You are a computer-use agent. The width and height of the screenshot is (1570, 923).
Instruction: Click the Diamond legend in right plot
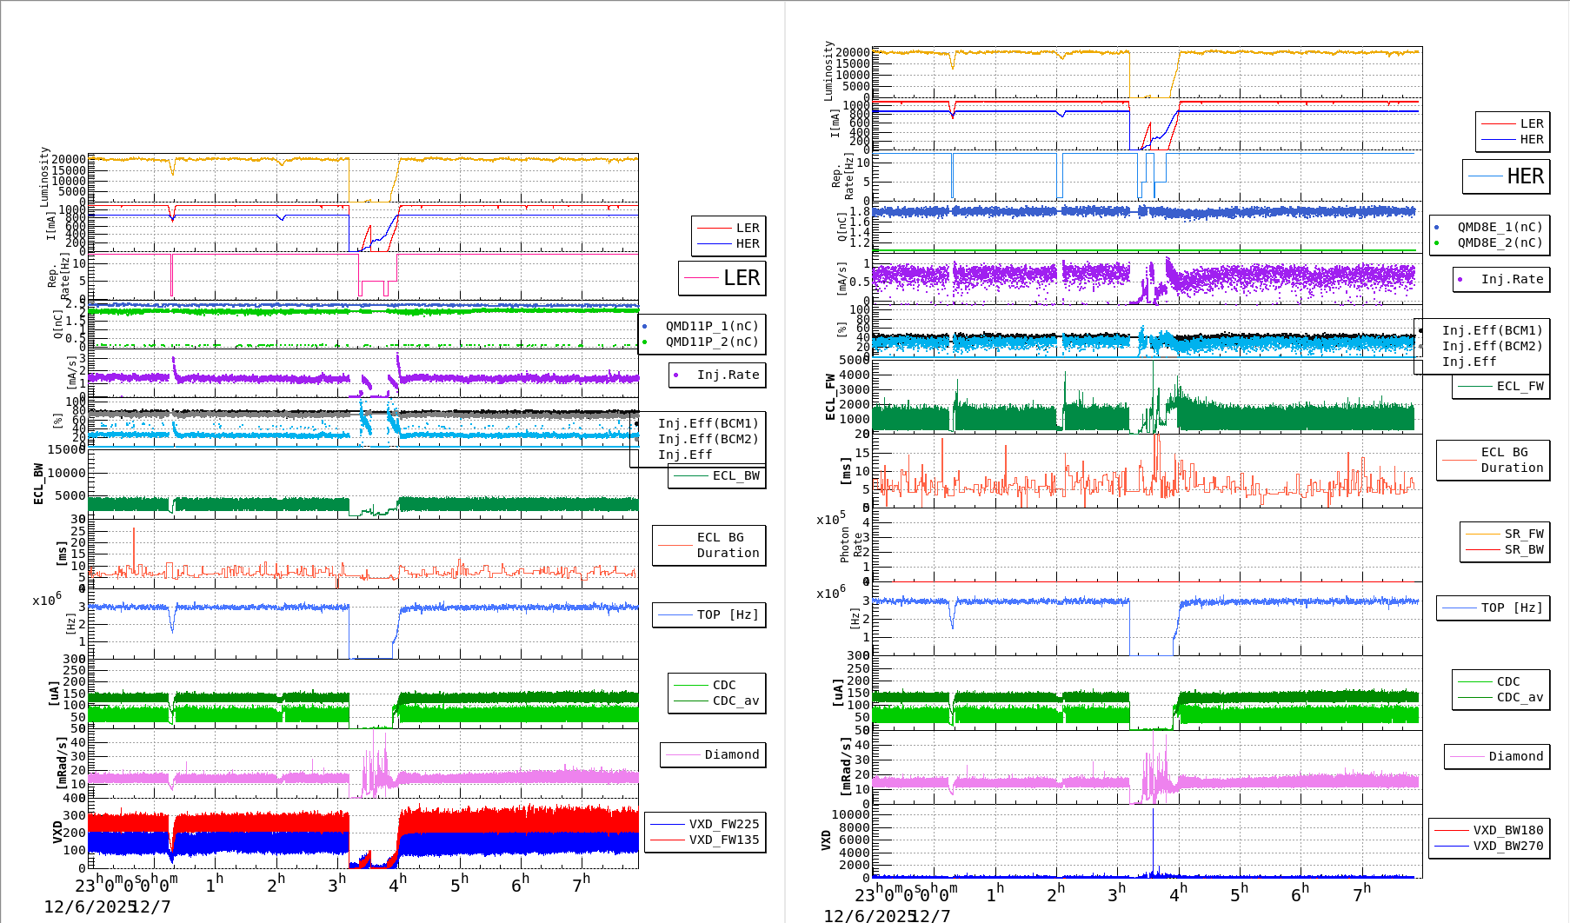click(x=1515, y=756)
